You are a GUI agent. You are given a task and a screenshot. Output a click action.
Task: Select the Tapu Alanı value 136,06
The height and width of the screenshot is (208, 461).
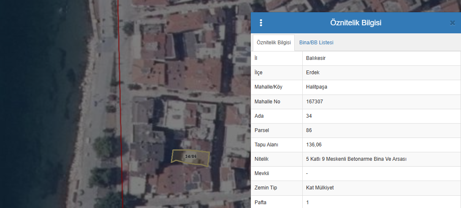click(314, 145)
